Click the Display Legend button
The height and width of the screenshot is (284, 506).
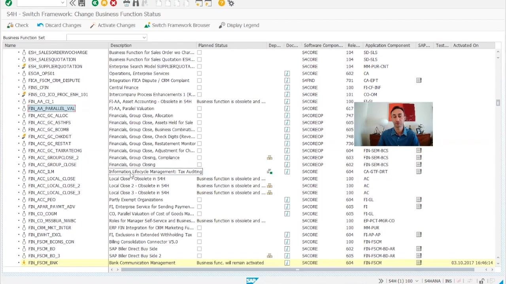coord(239,25)
